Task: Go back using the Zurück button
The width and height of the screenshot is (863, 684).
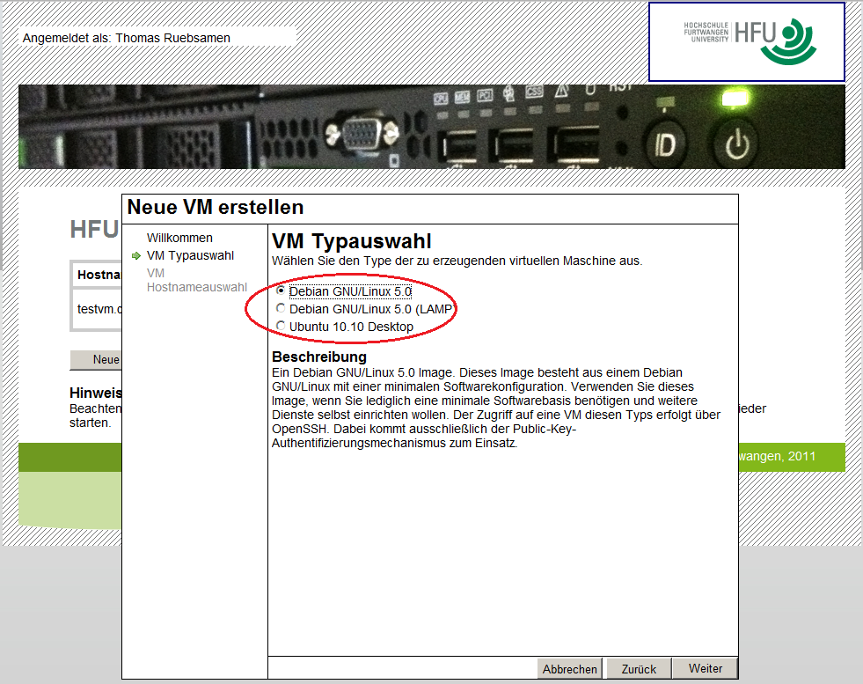Action: [638, 668]
